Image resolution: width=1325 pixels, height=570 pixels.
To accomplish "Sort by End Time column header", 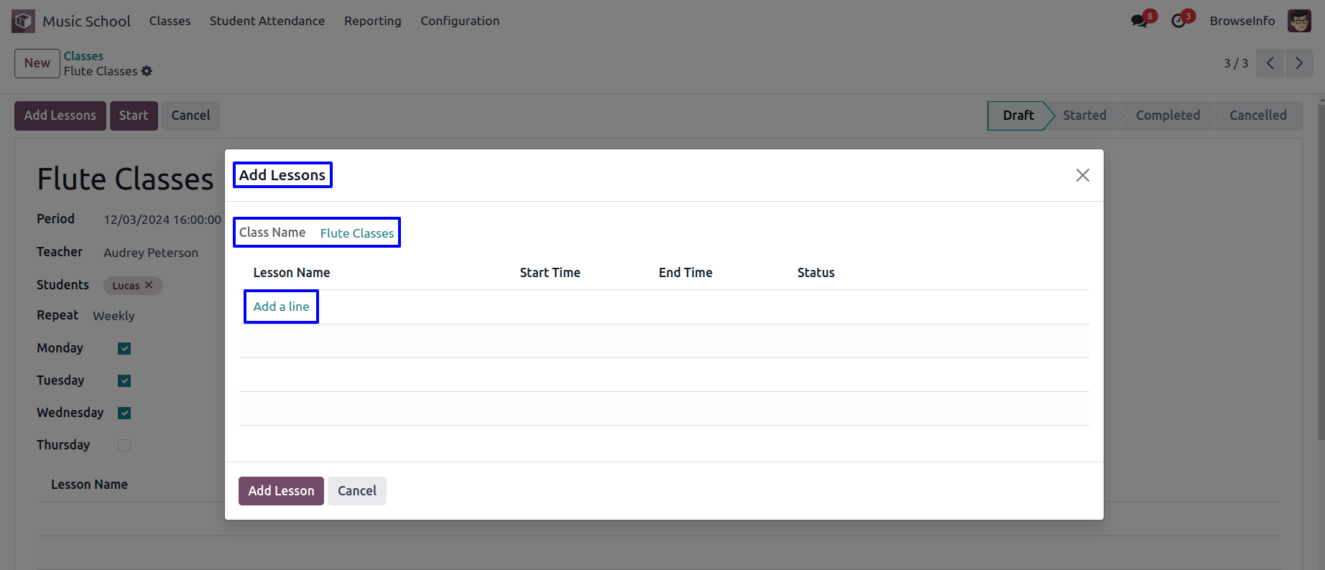I will click(x=685, y=273).
